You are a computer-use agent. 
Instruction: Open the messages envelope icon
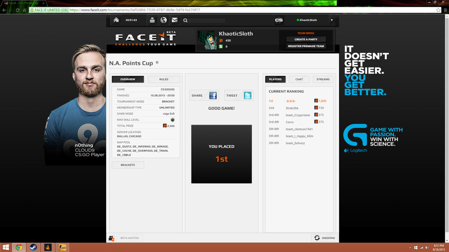tap(175, 20)
